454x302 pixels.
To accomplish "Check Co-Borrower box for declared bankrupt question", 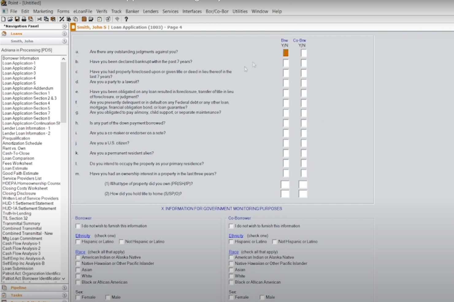I will [304, 63].
